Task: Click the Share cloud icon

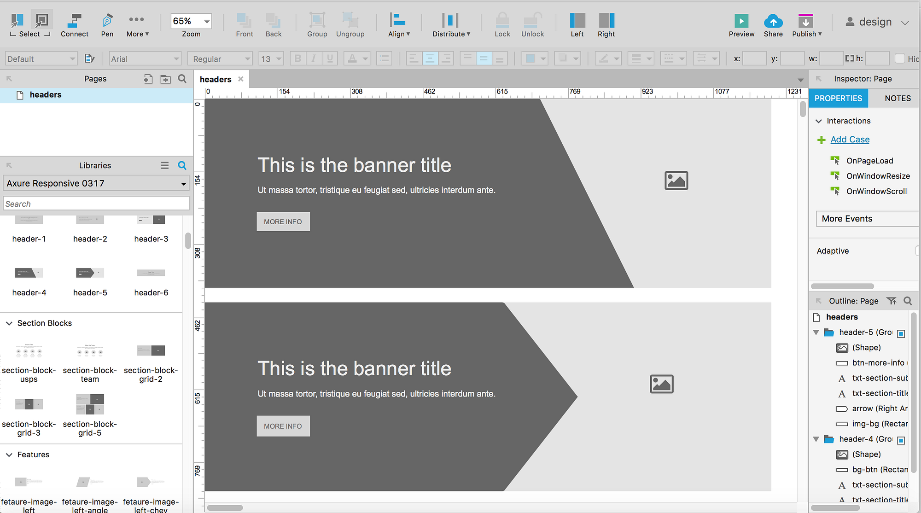Action: coord(773,21)
